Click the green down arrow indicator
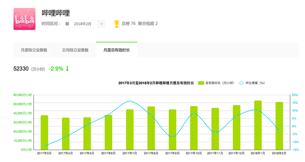The height and width of the screenshot is (162, 305). 67,69
